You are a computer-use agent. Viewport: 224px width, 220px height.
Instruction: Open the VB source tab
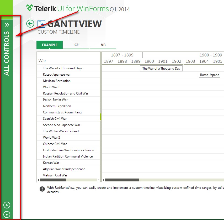[x=103, y=45]
